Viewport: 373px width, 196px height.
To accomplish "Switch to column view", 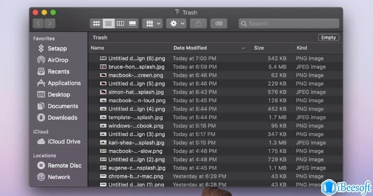I will (x=120, y=23).
